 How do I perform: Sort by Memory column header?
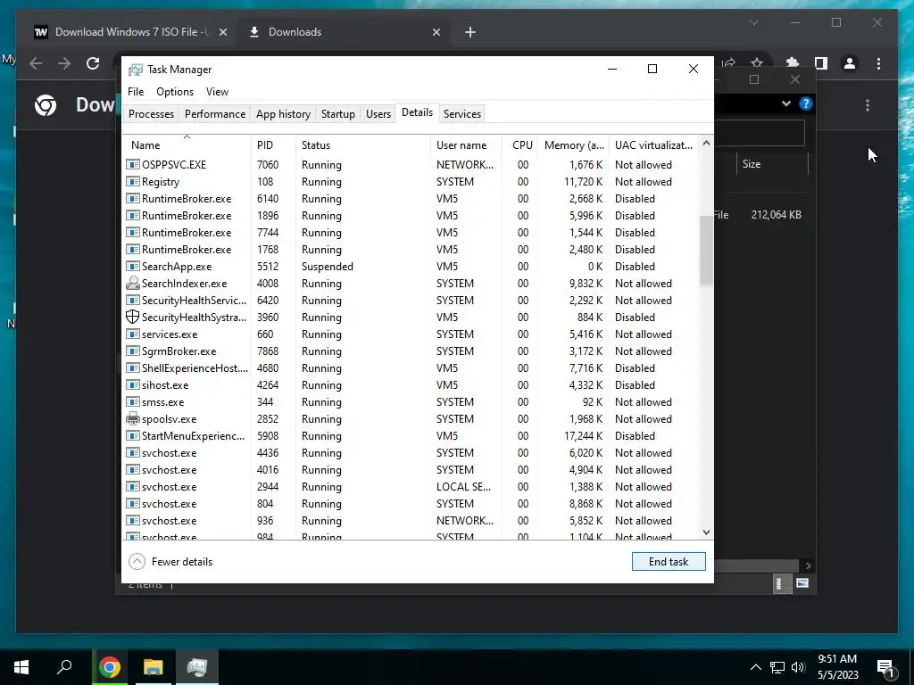coord(574,145)
